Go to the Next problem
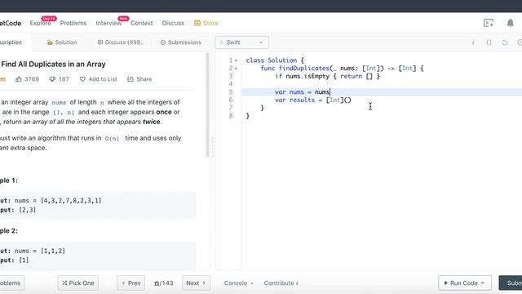The height and width of the screenshot is (294, 522). 196,283
